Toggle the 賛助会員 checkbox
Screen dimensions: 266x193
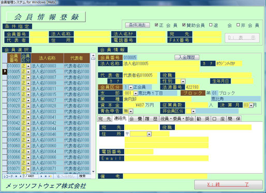[x=184, y=25]
